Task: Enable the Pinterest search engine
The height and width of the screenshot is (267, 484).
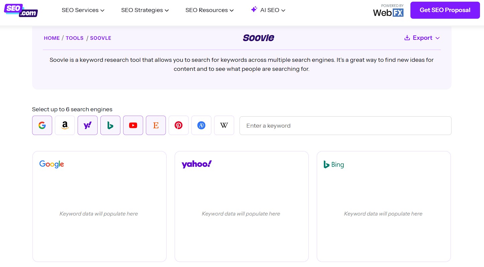Action: click(179, 125)
